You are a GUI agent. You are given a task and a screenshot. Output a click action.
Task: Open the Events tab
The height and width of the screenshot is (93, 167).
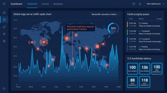(x=45, y=4)
